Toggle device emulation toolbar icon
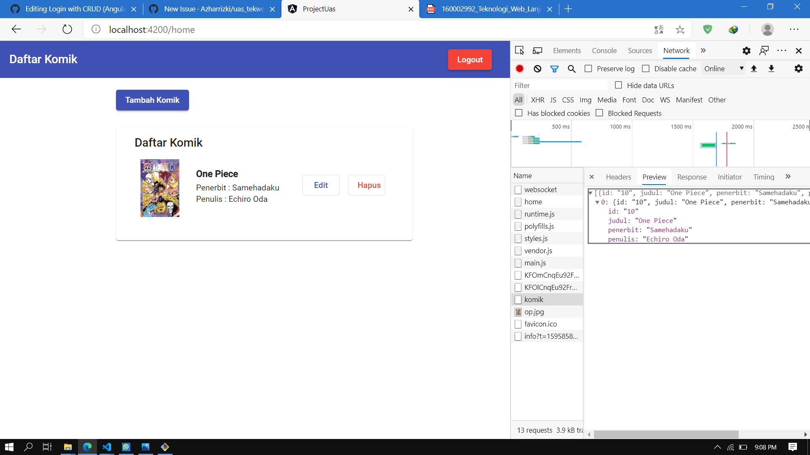 [537, 51]
